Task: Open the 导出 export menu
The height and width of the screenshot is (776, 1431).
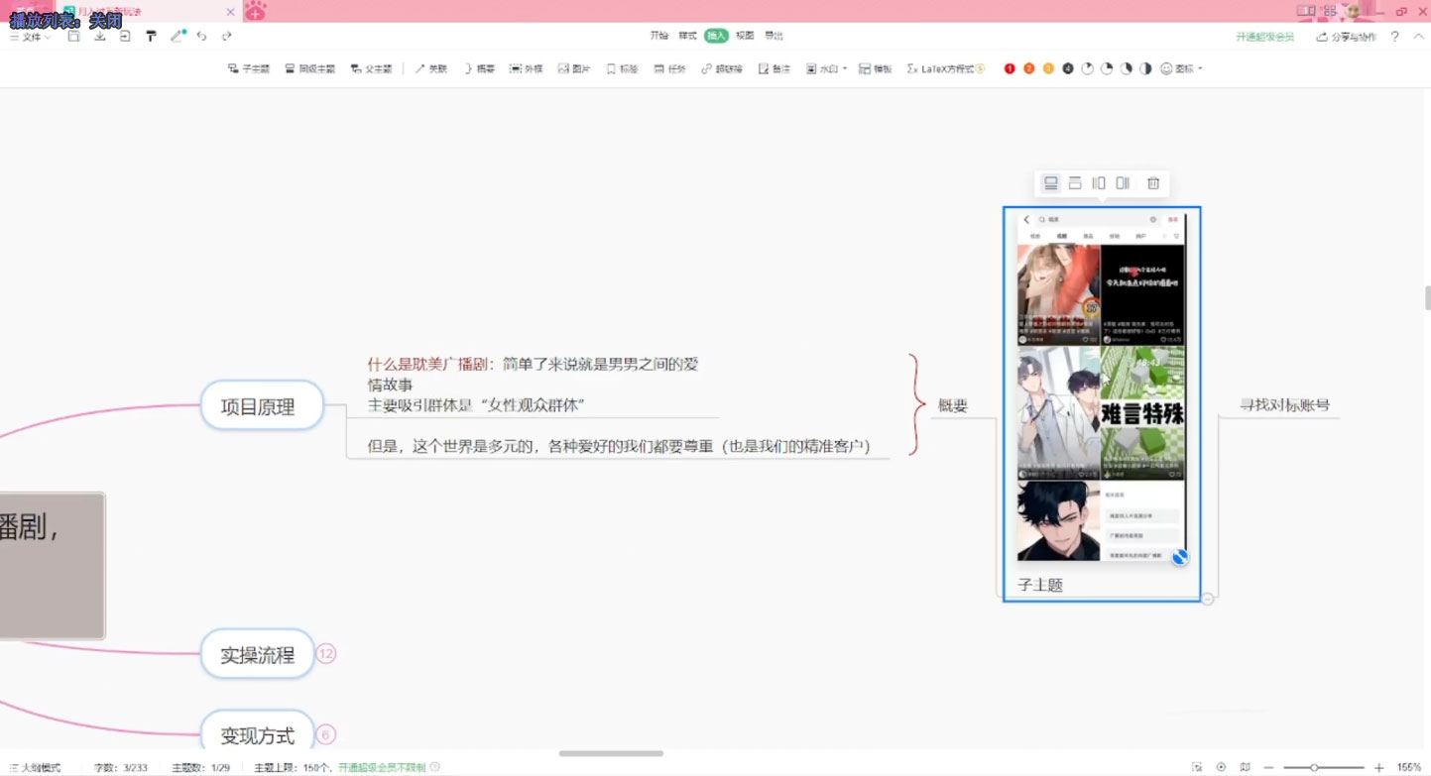Action: click(773, 35)
